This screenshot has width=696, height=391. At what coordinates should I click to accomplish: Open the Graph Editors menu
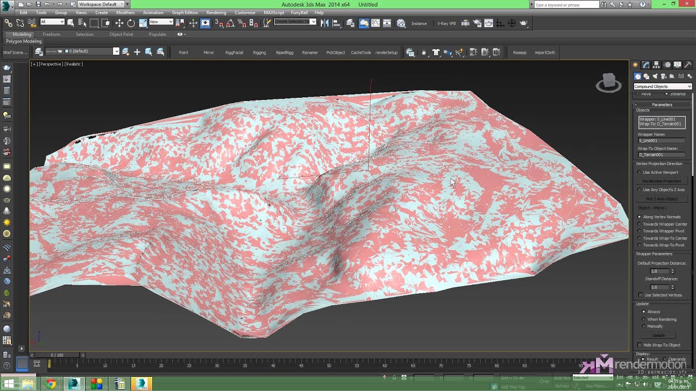[185, 12]
